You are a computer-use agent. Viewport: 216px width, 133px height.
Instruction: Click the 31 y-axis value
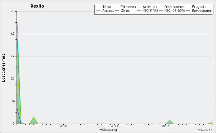tap(13, 79)
